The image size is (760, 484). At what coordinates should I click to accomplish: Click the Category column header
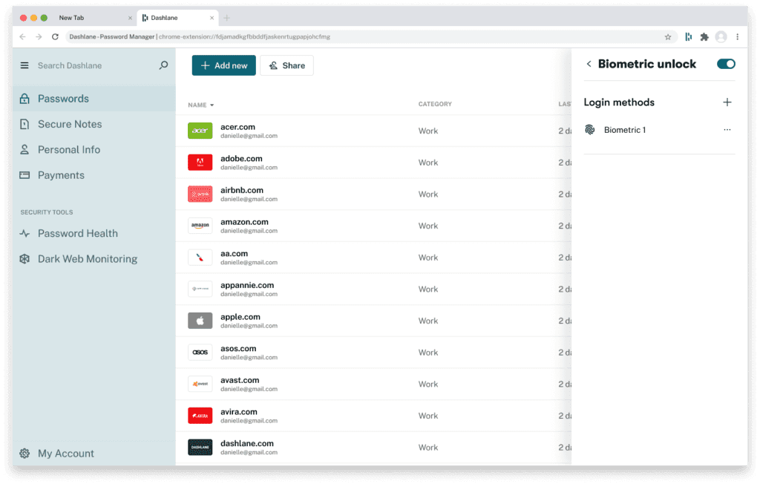click(435, 104)
